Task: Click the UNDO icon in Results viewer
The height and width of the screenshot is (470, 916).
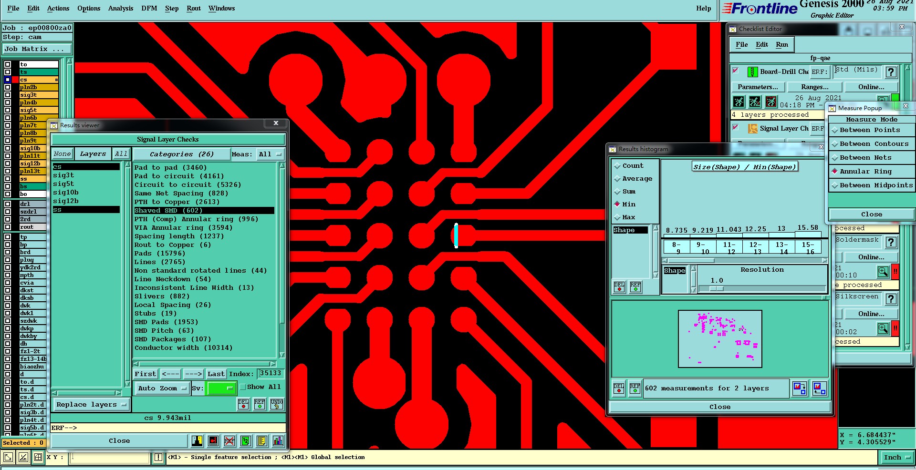Action: (x=277, y=404)
